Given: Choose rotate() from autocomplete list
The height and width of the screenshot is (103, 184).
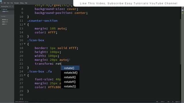Looking at the screenshot, I should 70,68.
